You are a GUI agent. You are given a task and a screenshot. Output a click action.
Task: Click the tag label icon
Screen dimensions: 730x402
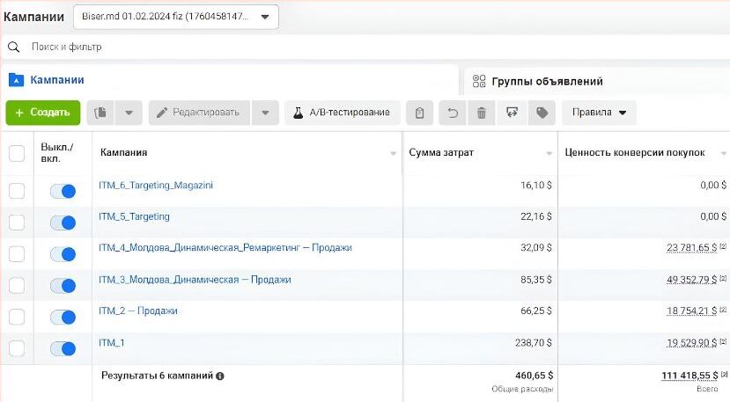(x=542, y=113)
